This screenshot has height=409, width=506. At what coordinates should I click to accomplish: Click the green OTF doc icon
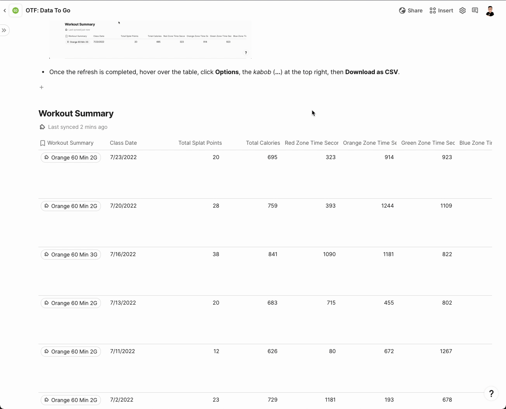[16, 10]
